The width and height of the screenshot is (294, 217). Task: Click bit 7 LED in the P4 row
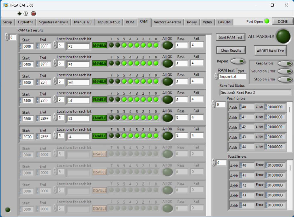pyautogui.click(x=111, y=63)
